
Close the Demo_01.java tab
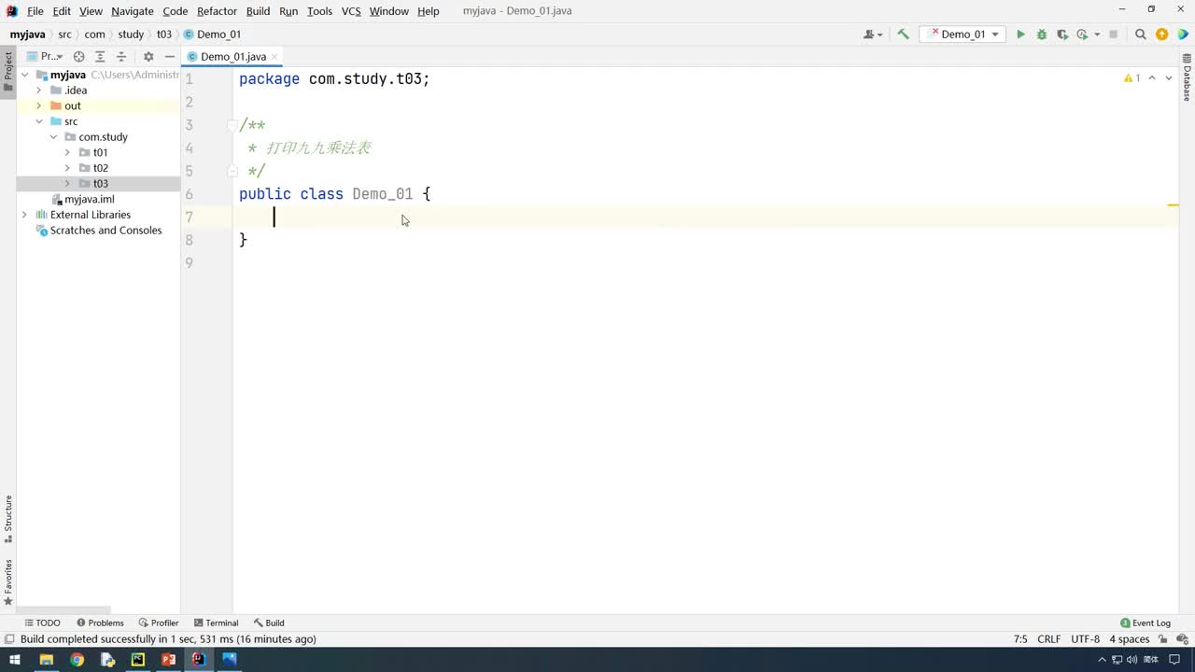275,57
